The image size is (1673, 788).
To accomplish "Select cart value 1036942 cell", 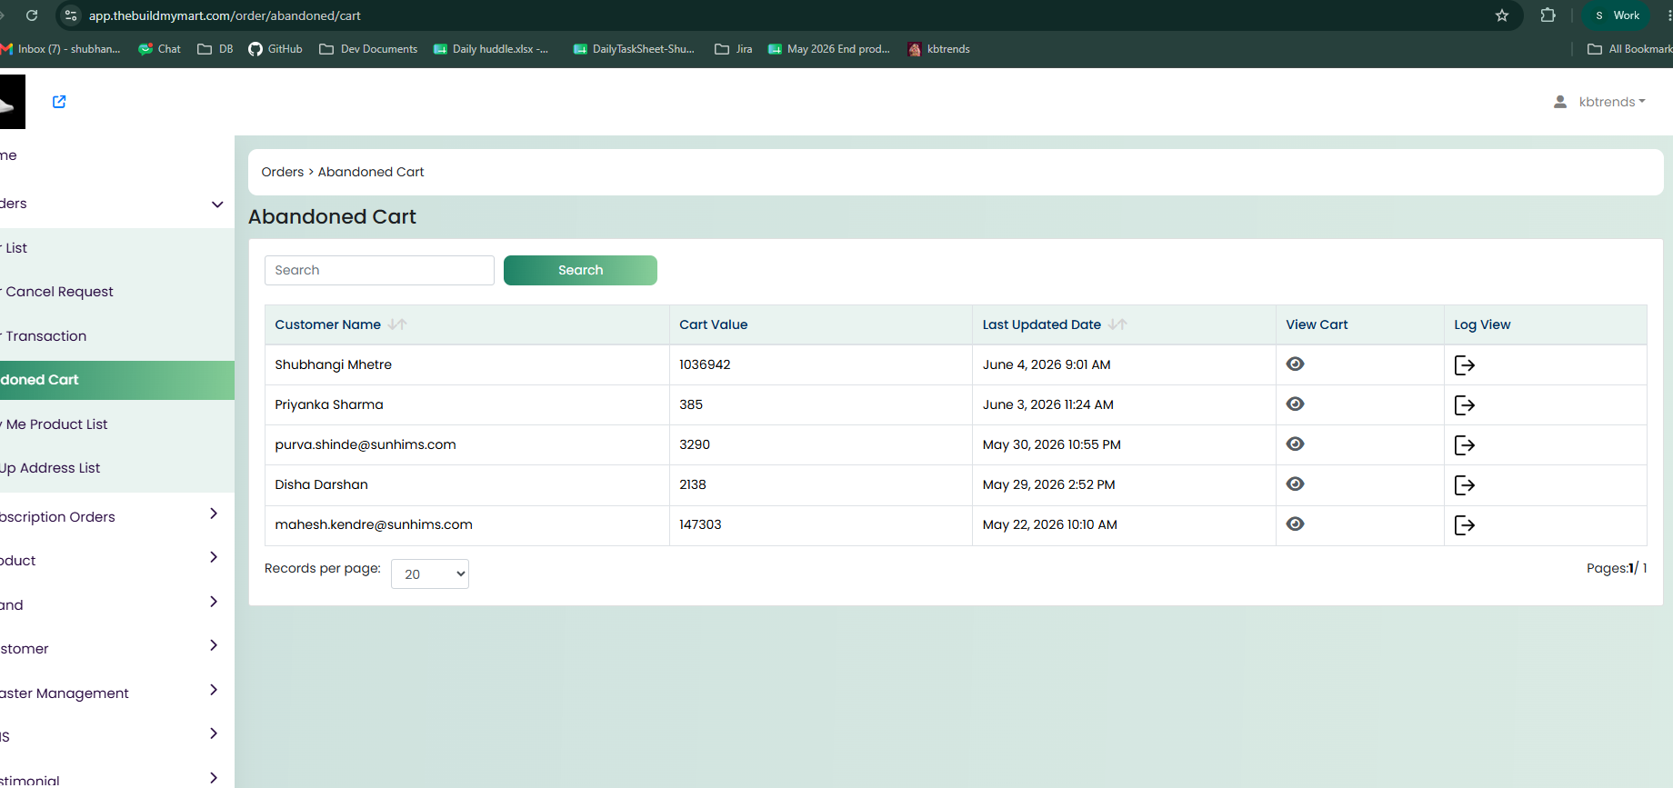I will tap(820, 364).
